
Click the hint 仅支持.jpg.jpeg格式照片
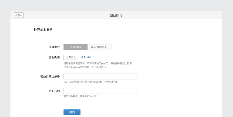pyautogui.click(x=85, y=67)
